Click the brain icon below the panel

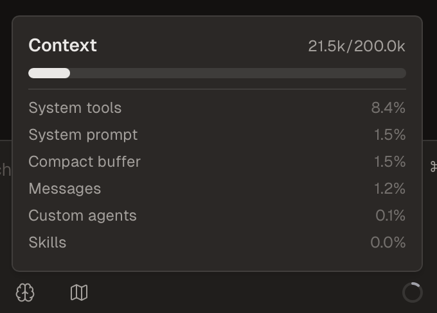click(x=25, y=293)
